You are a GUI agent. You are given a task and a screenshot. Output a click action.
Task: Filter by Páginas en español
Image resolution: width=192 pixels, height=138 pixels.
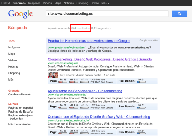click(x=21, y=108)
